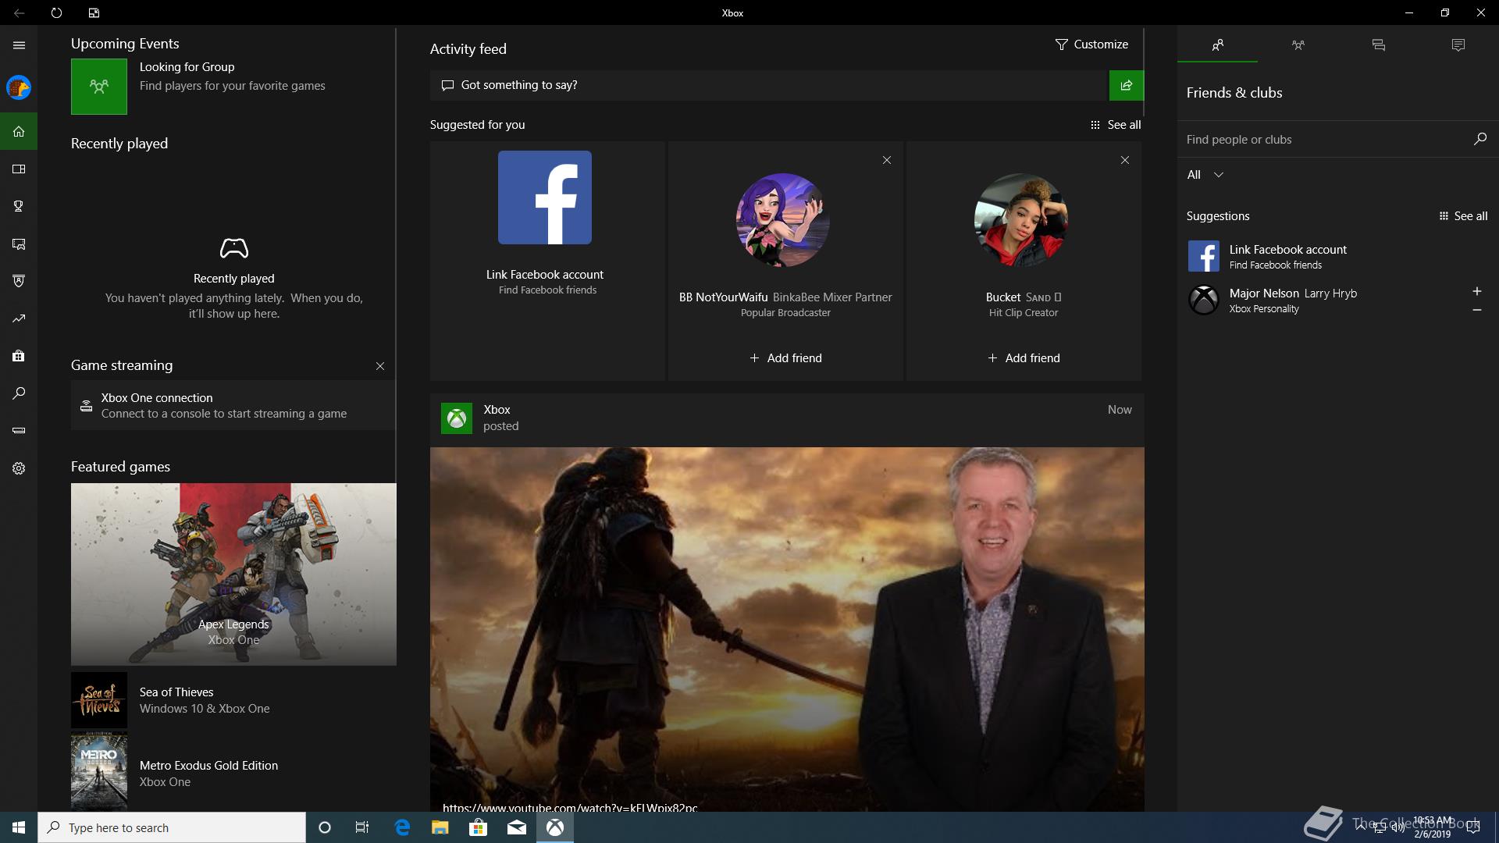Click the full-screen view icon in title bar
This screenshot has width=1499, height=843.
(94, 12)
